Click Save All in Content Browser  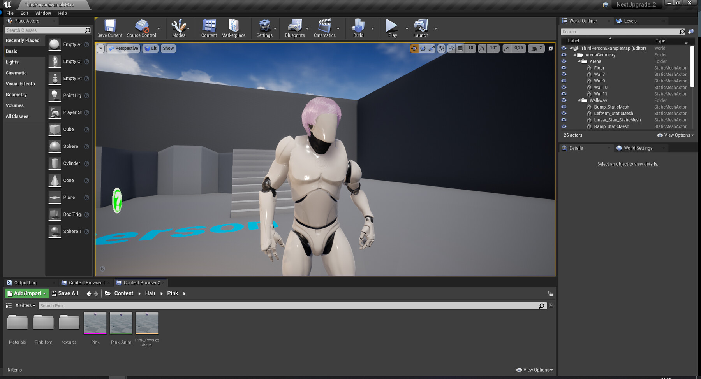pyautogui.click(x=65, y=293)
